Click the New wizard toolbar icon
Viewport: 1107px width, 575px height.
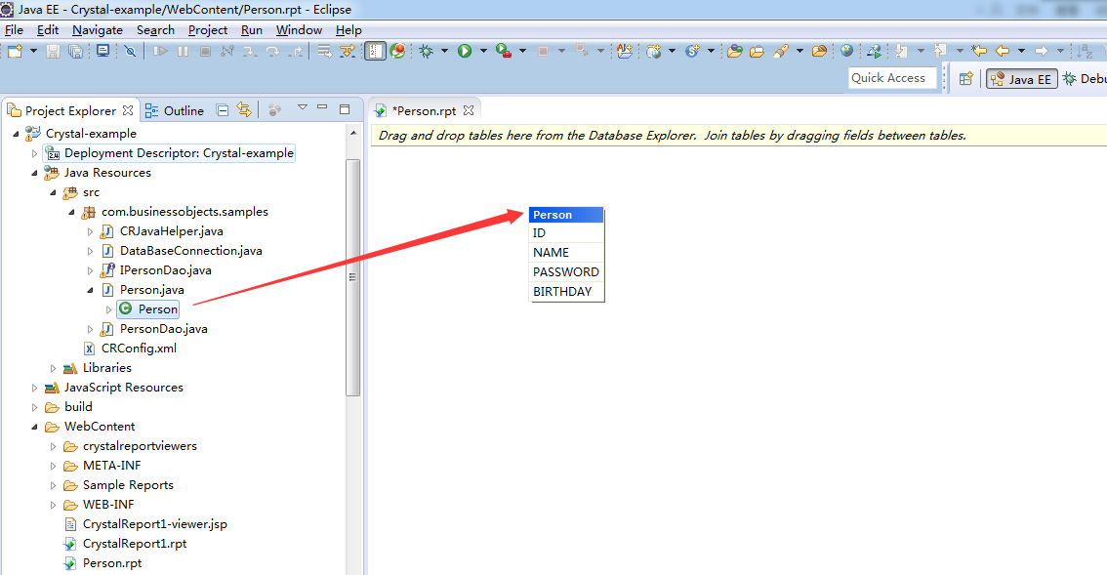tap(15, 51)
